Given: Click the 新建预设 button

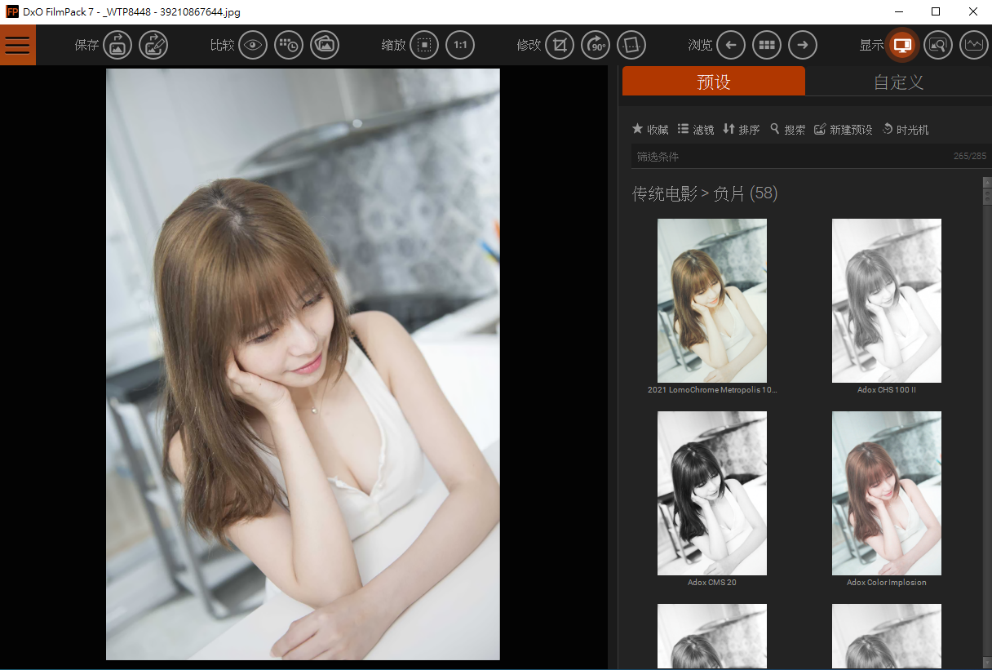Looking at the screenshot, I should coord(843,130).
